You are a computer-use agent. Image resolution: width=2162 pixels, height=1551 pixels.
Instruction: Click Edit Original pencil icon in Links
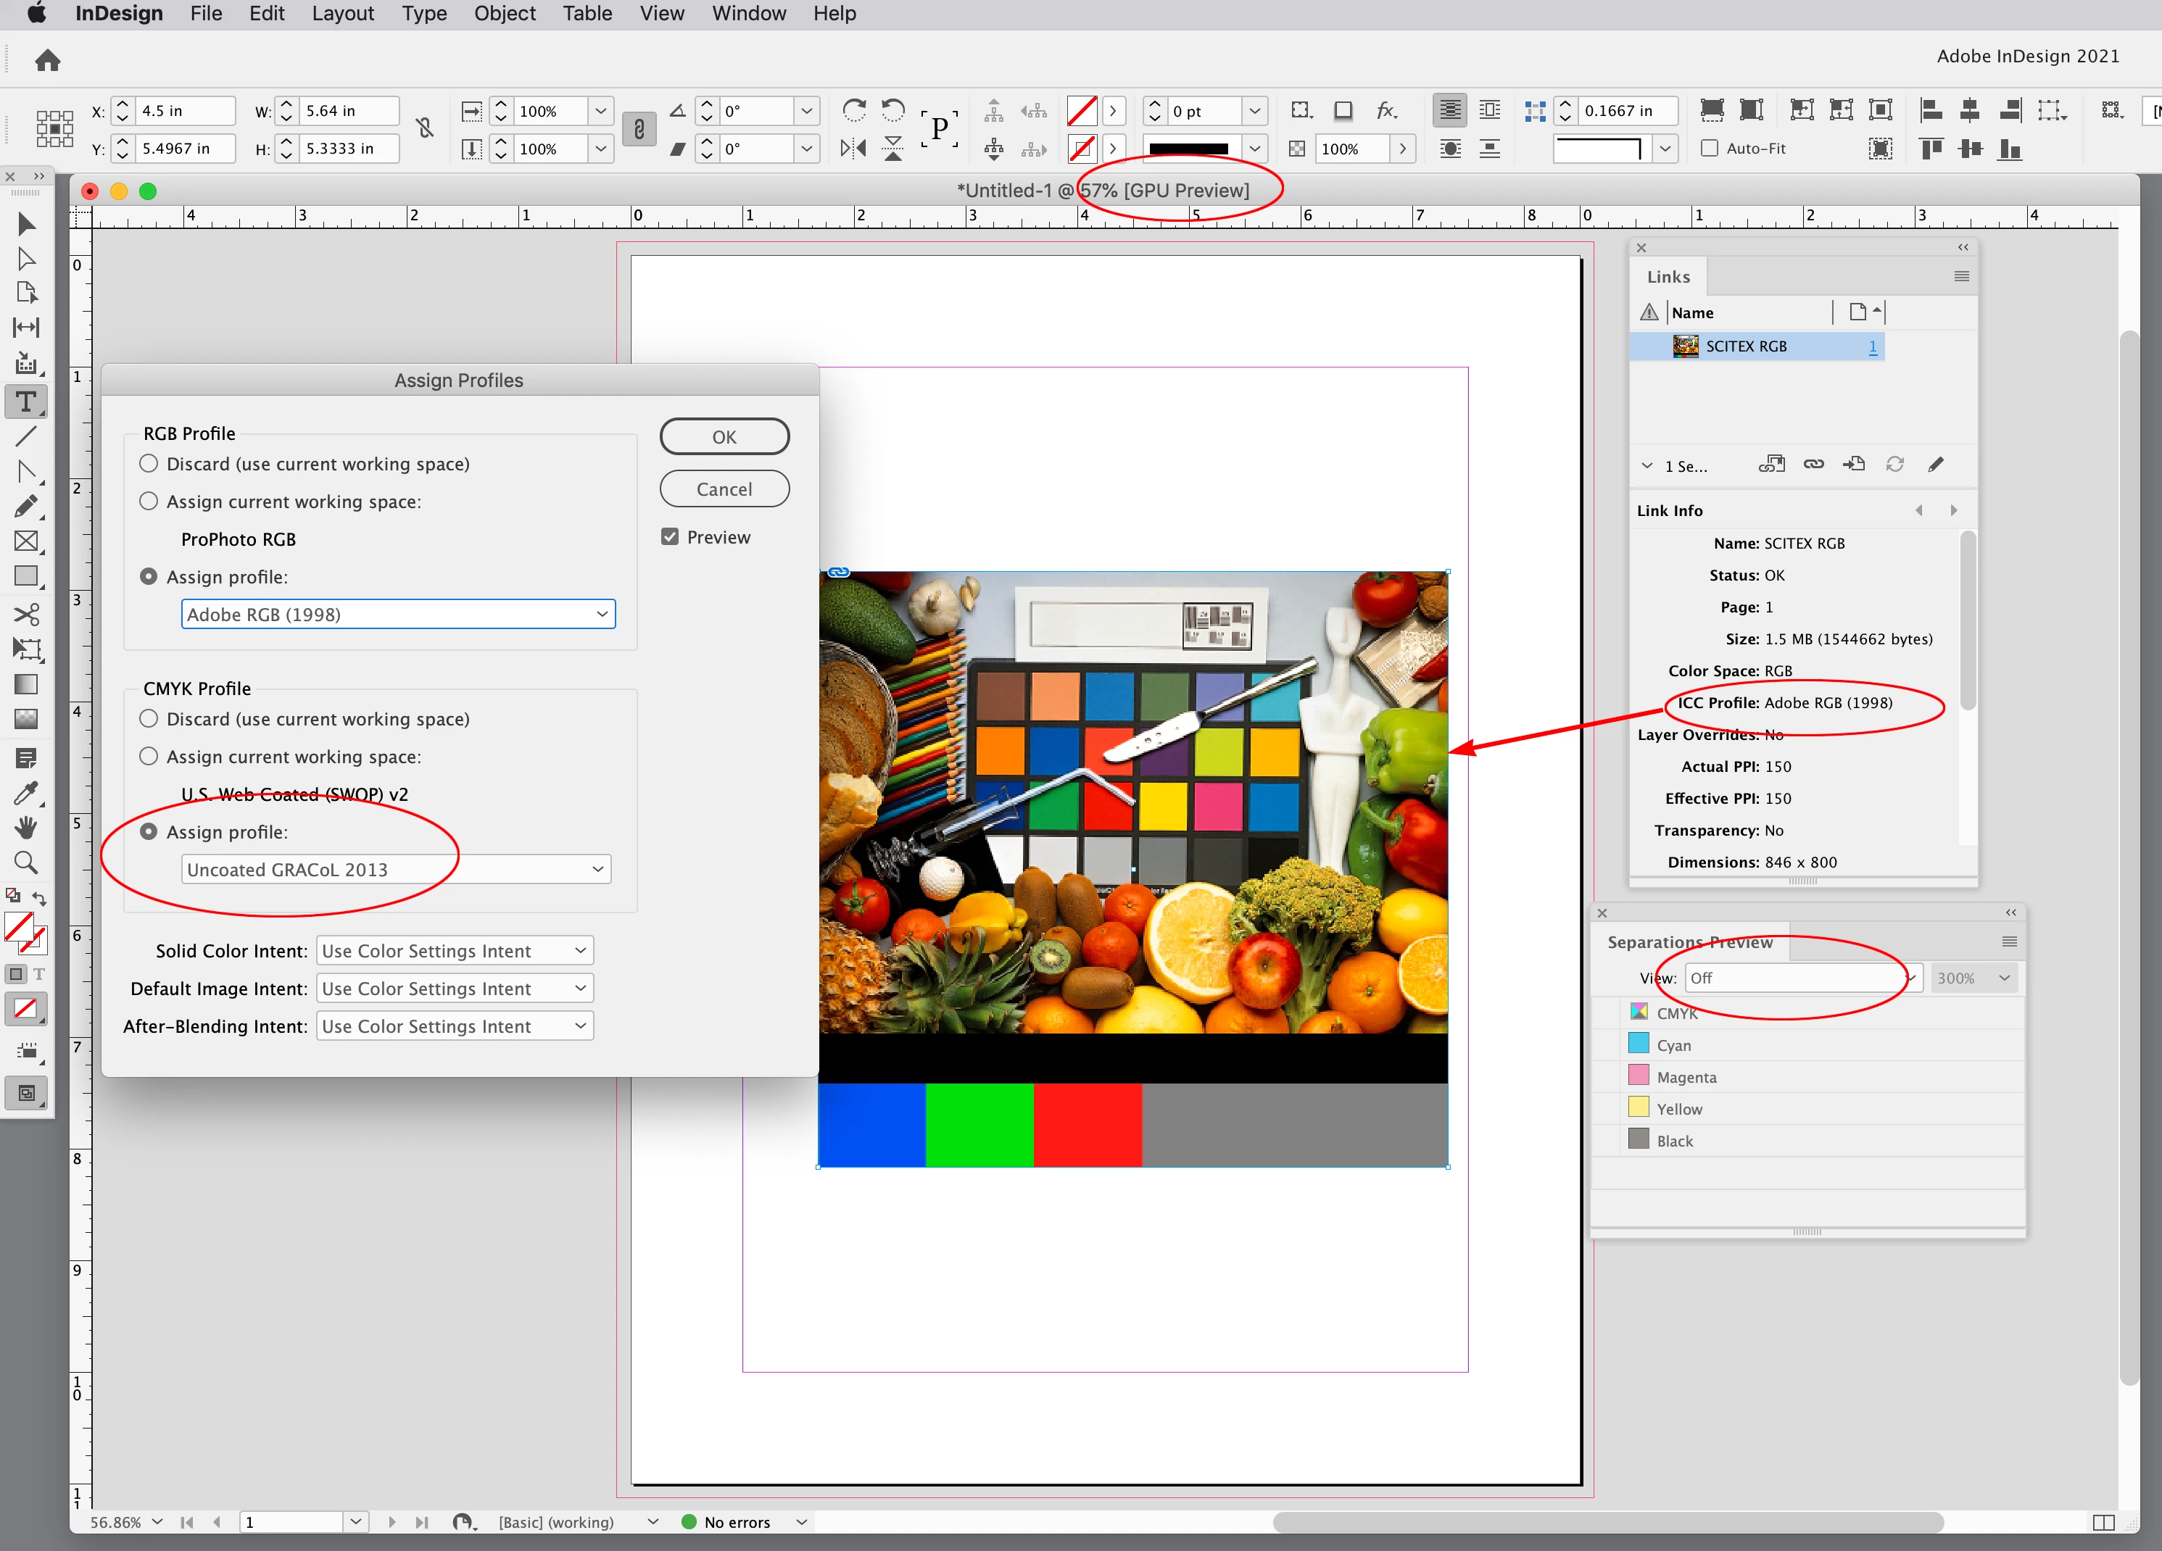click(x=1935, y=465)
